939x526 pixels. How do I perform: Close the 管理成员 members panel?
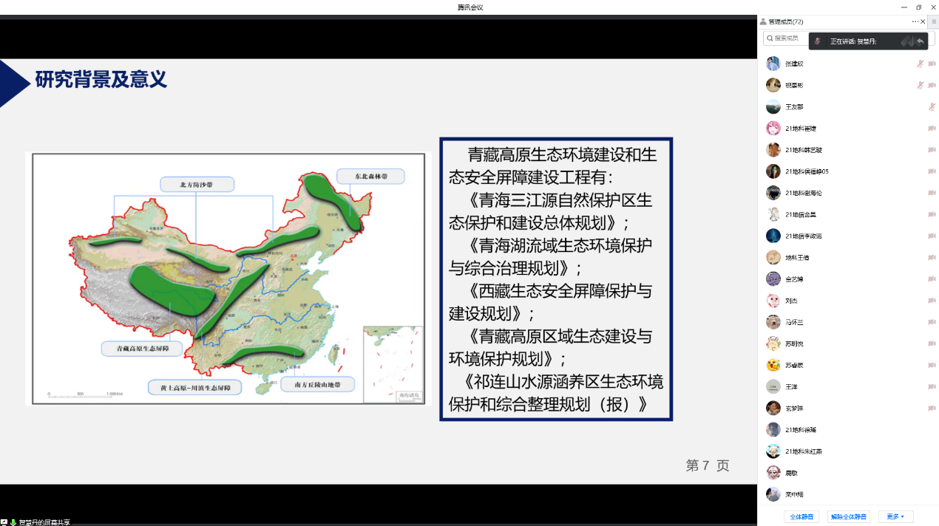point(923,22)
